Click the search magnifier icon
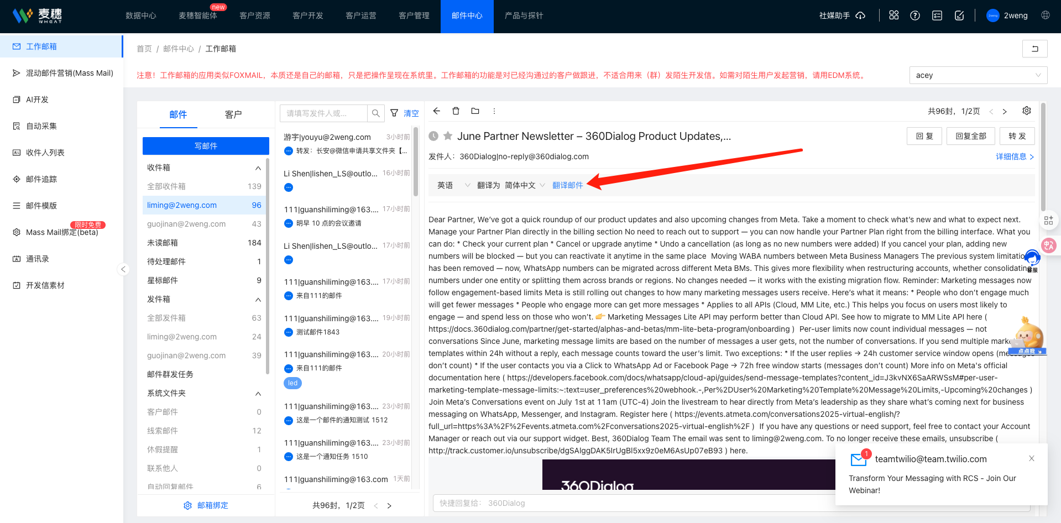Viewport: 1061px width, 523px height. click(376, 113)
